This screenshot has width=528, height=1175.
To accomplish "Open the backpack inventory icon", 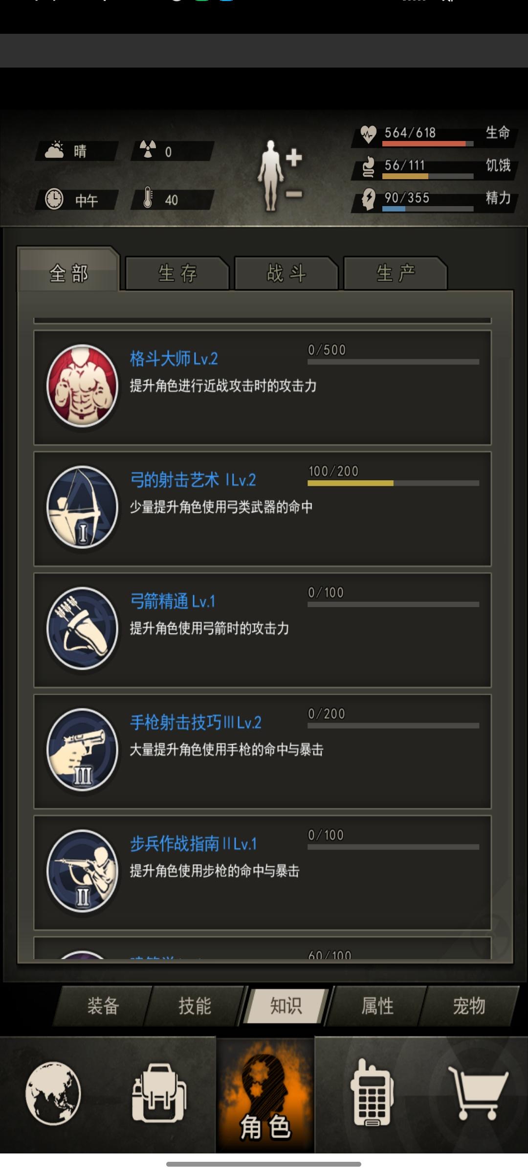I will [158, 1093].
